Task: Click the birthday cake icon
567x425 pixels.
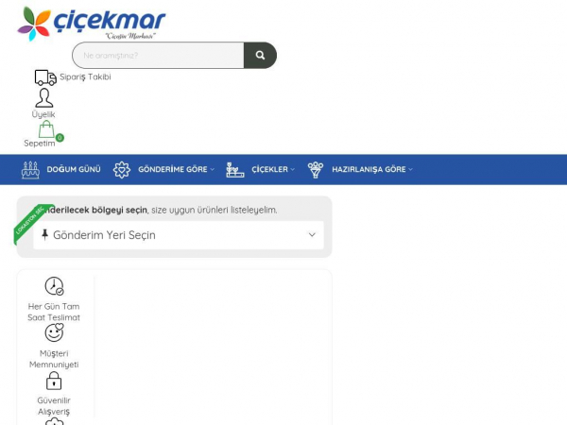Action: (x=30, y=170)
